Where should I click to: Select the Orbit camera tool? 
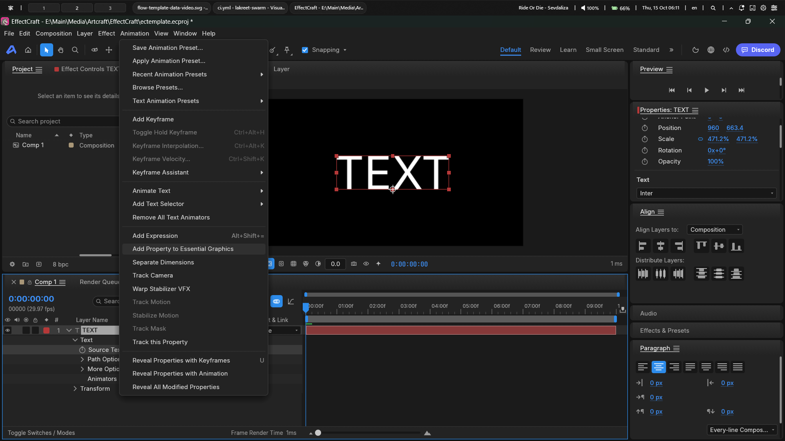[x=94, y=50]
